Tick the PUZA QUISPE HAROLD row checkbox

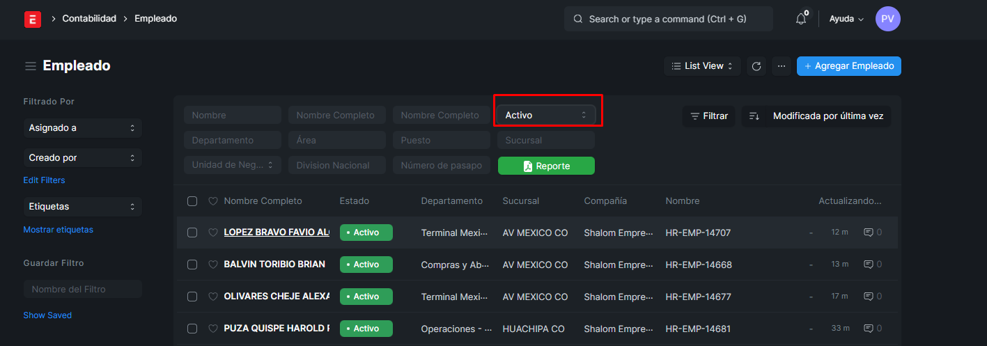click(x=192, y=329)
